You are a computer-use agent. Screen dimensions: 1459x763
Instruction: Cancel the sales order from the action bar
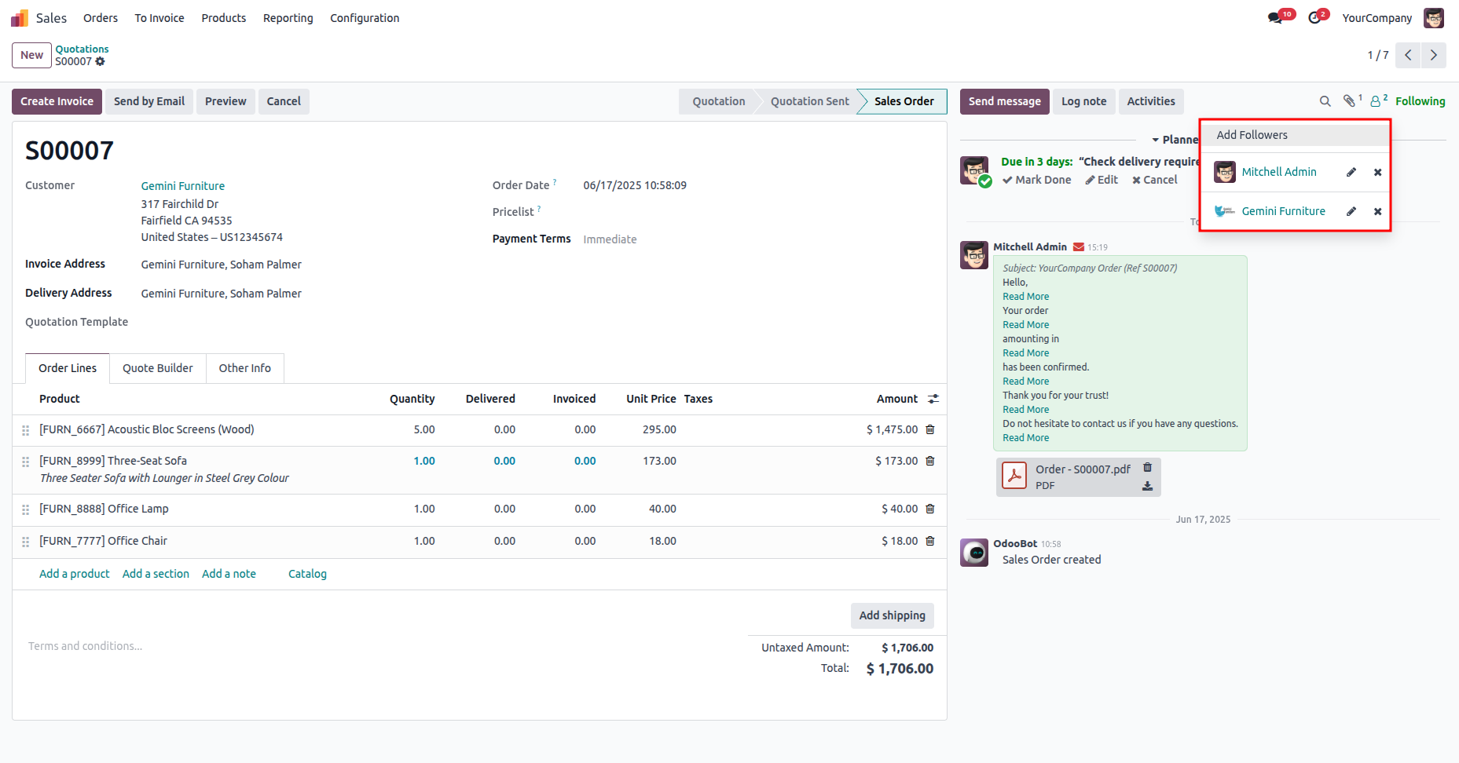284,101
